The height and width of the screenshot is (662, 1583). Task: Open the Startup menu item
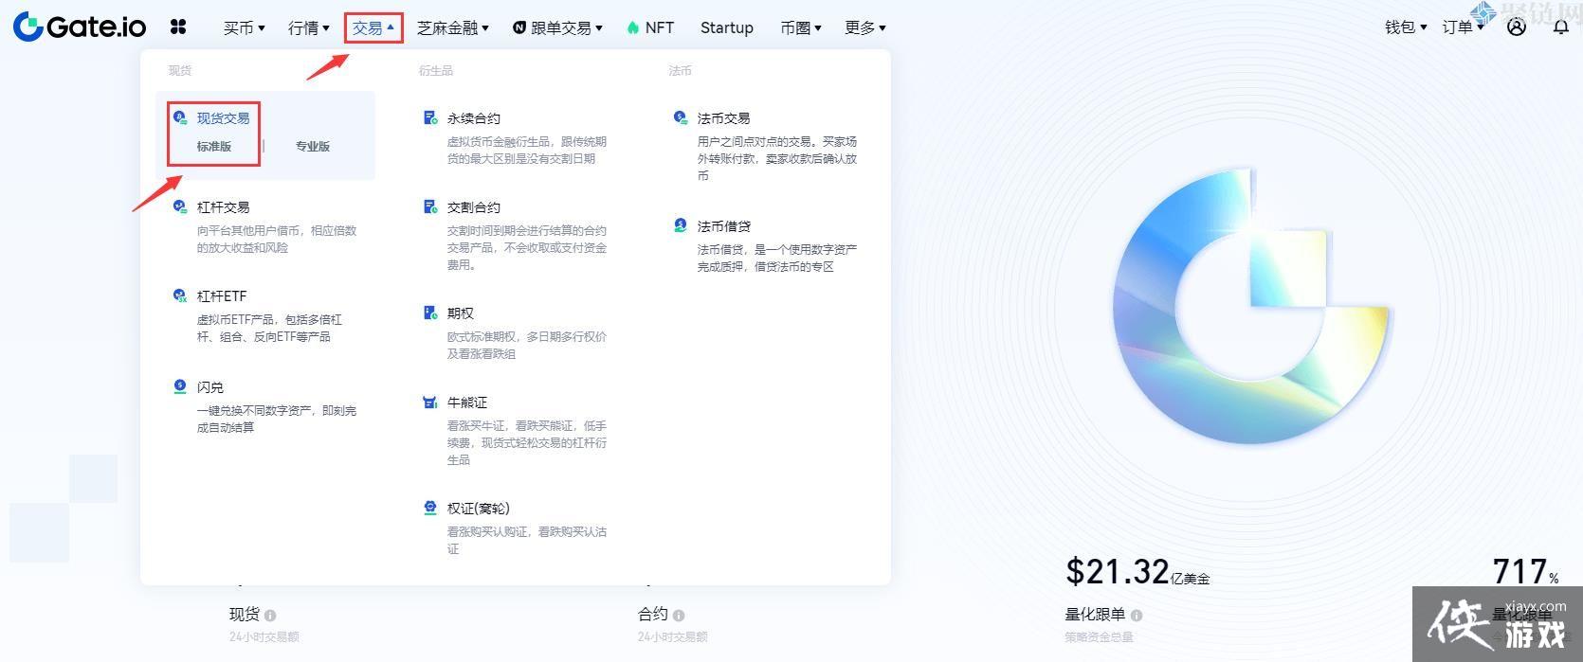(x=727, y=27)
